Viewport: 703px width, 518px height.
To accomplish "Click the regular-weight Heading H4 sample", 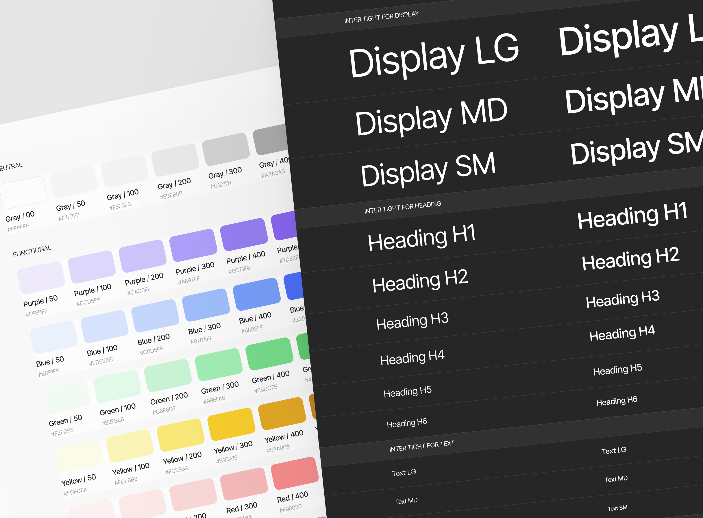I will [412, 358].
